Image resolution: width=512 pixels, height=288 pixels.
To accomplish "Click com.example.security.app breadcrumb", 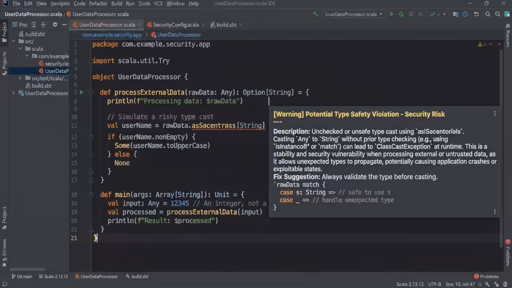I will [x=112, y=35].
